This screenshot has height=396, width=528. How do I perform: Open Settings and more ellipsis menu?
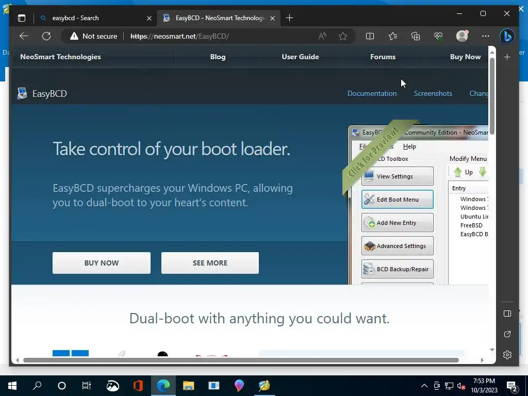(x=485, y=36)
